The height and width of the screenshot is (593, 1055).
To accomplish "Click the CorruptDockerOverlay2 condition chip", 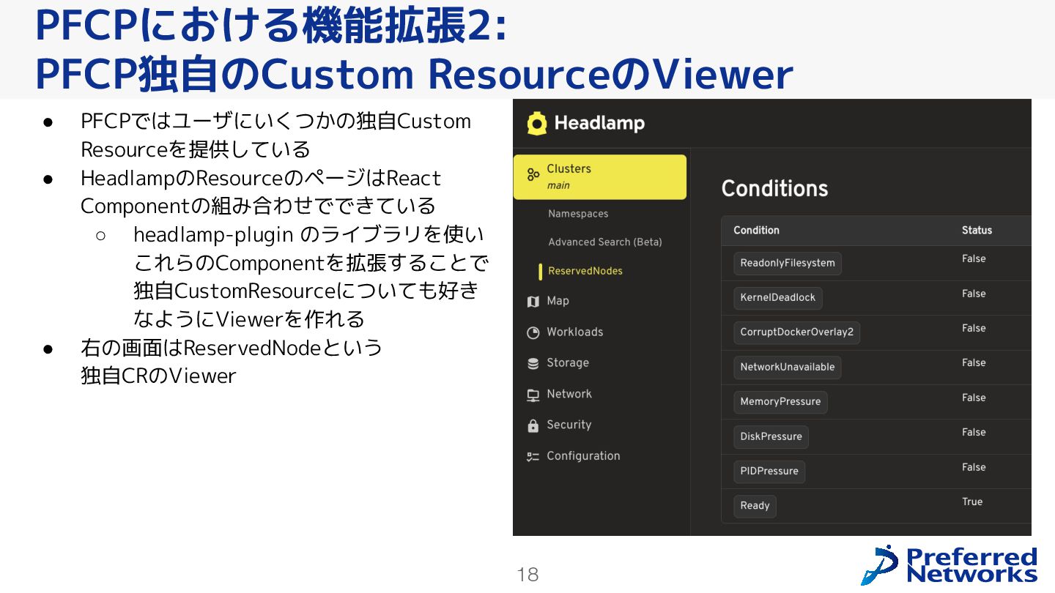I will click(x=797, y=332).
